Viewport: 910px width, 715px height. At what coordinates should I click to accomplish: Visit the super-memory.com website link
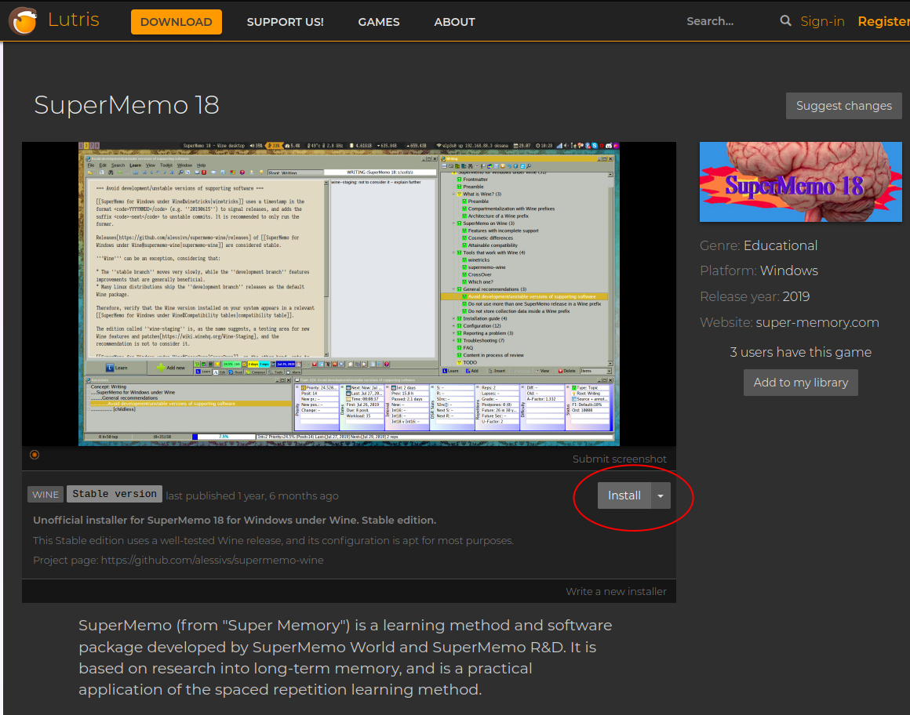click(x=817, y=322)
